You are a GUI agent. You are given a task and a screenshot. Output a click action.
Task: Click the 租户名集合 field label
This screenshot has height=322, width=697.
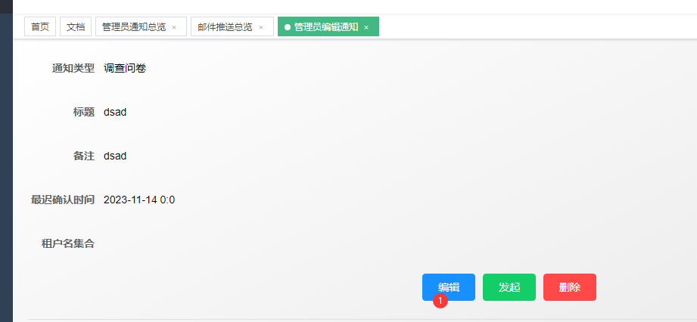coord(67,243)
